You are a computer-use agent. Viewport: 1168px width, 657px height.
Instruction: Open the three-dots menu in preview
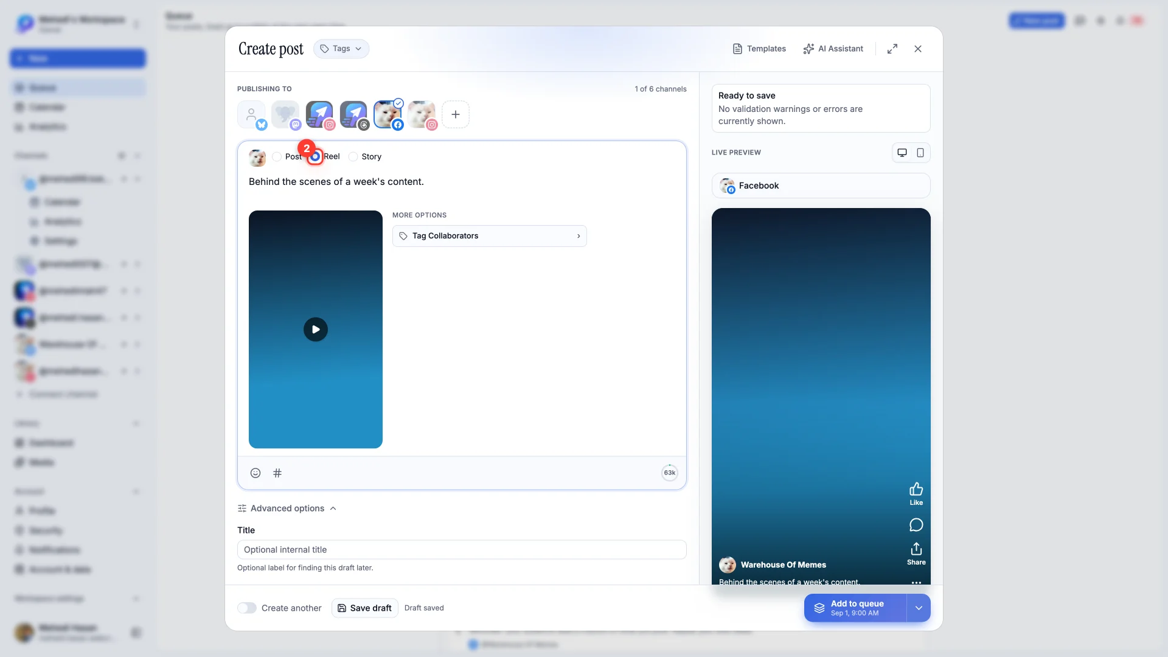[x=916, y=582]
